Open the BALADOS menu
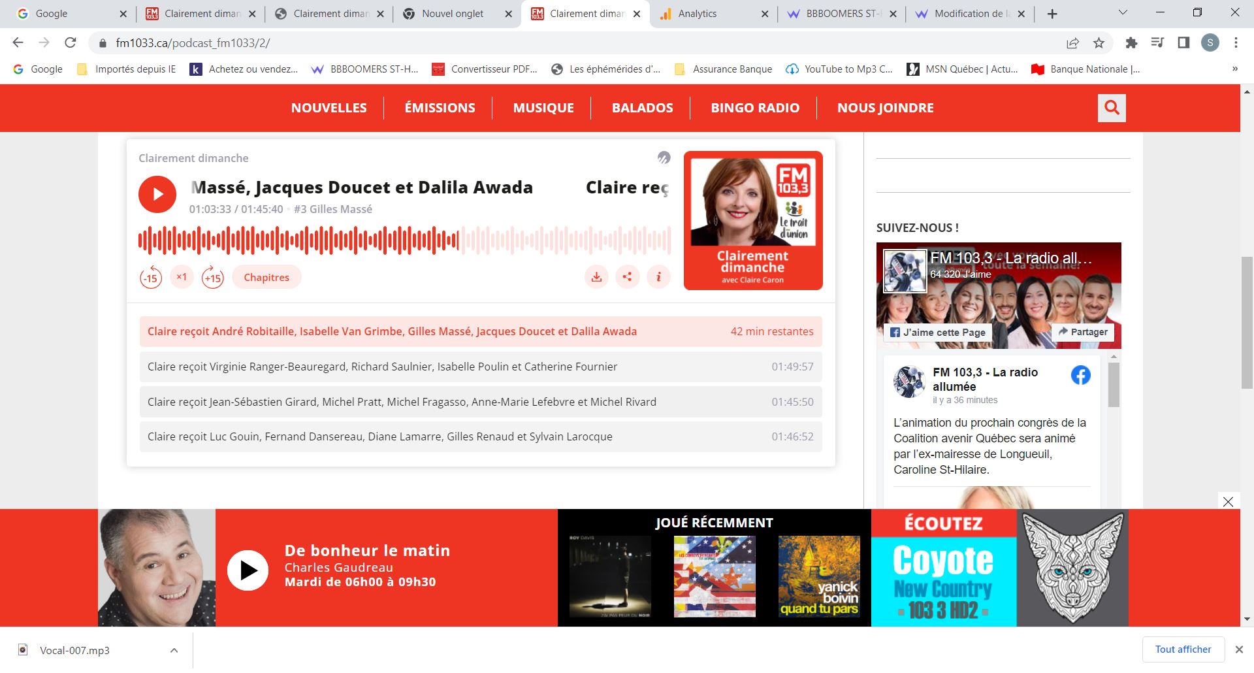 tap(643, 108)
